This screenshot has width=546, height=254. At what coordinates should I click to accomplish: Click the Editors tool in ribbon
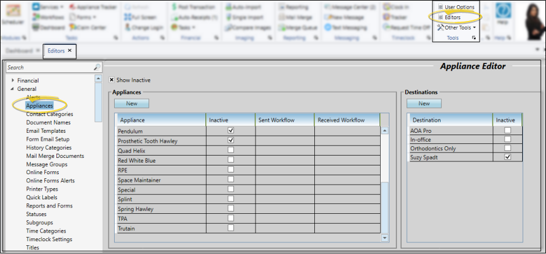point(452,17)
